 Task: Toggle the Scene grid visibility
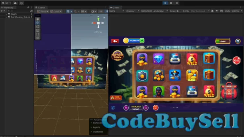pyautogui.click(x=68, y=11)
